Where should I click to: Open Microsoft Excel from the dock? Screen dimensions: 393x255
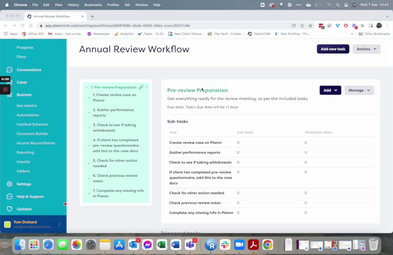pos(162,244)
